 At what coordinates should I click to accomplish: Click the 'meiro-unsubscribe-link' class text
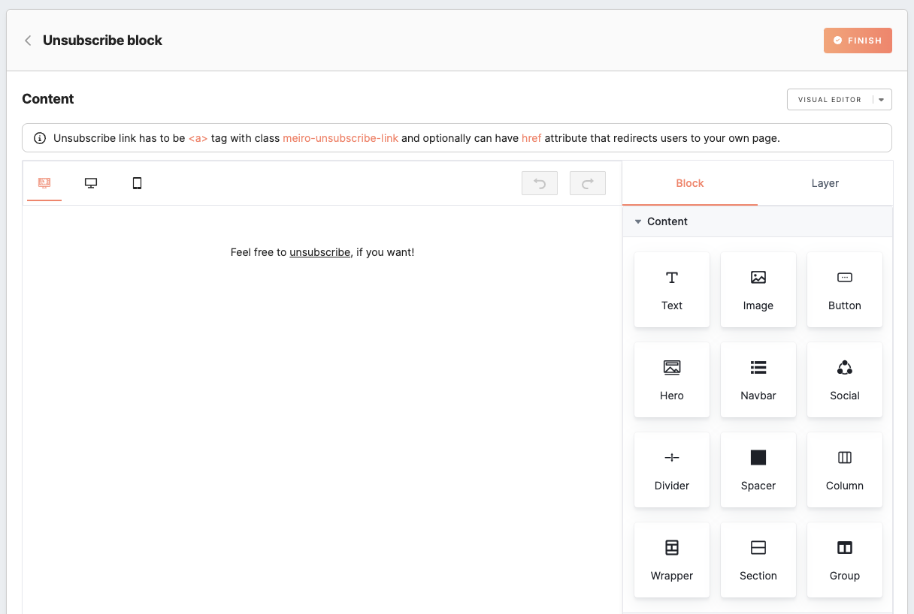pos(340,138)
